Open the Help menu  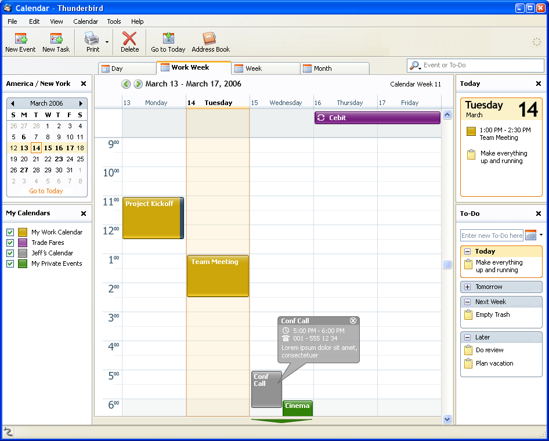(x=137, y=21)
